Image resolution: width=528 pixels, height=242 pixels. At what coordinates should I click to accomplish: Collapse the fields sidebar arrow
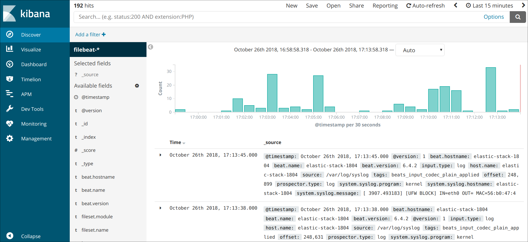(150, 47)
